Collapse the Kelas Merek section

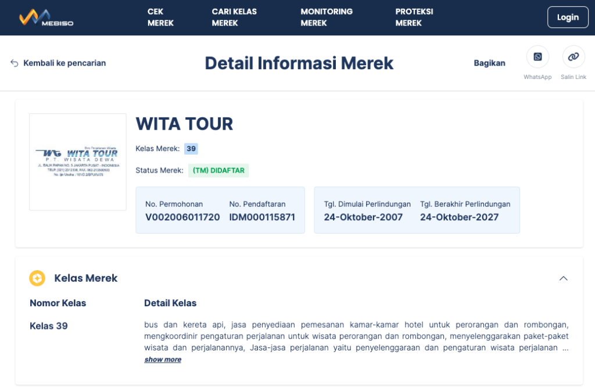coord(564,278)
